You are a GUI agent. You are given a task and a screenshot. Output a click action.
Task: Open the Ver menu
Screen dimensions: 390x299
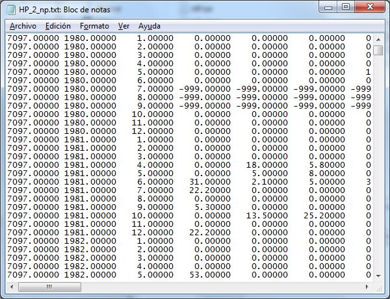pyautogui.click(x=123, y=26)
